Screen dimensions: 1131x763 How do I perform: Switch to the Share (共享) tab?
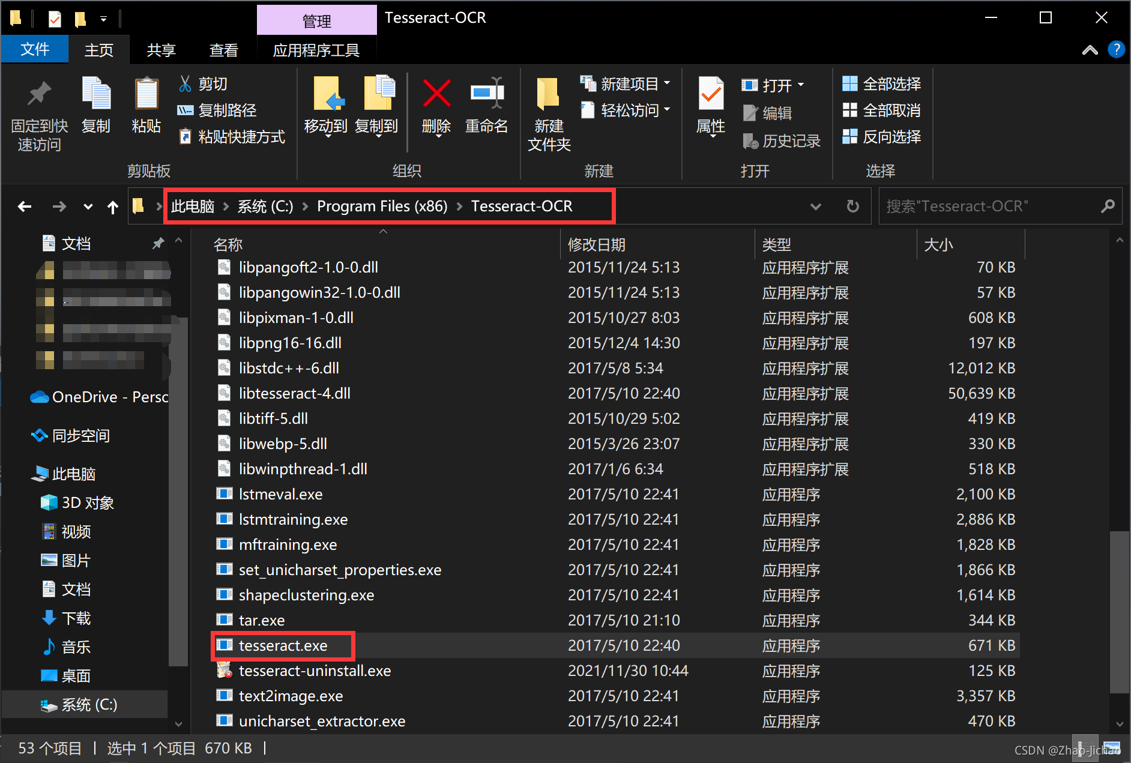(x=161, y=50)
